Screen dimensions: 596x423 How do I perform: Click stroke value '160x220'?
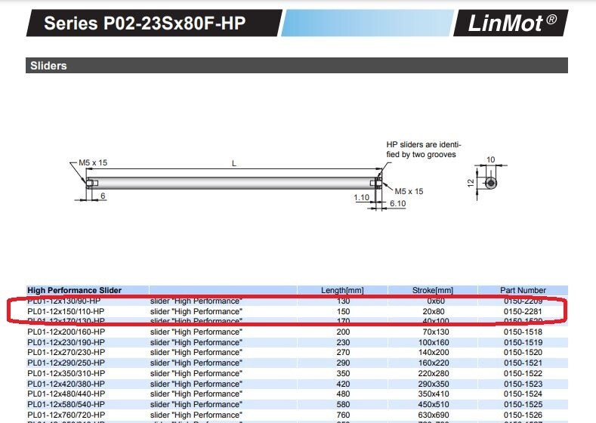434,363
